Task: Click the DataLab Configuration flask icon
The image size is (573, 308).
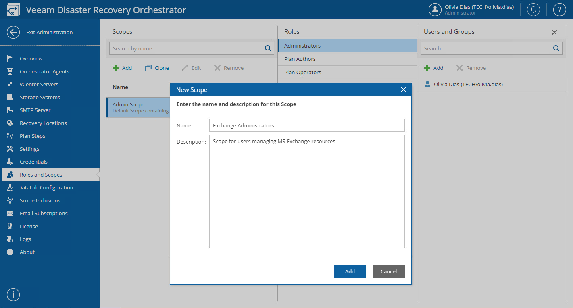Action: pyautogui.click(x=10, y=187)
